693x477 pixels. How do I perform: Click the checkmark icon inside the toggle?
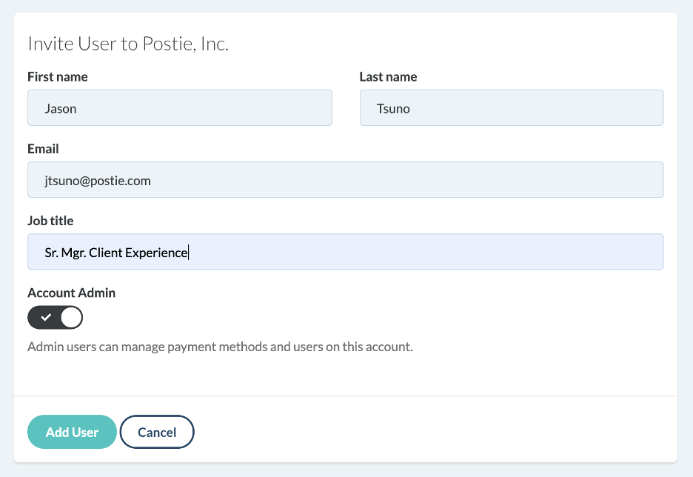pos(46,318)
